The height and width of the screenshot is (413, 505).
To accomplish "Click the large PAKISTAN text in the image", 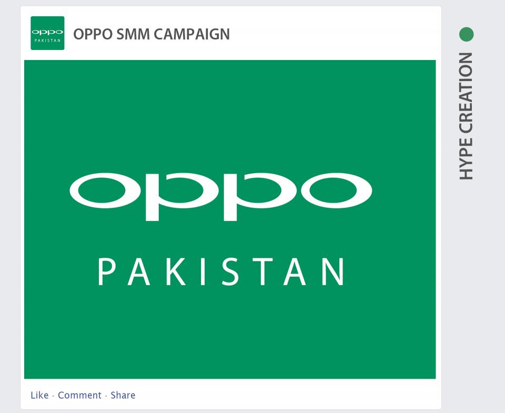I will click(221, 271).
